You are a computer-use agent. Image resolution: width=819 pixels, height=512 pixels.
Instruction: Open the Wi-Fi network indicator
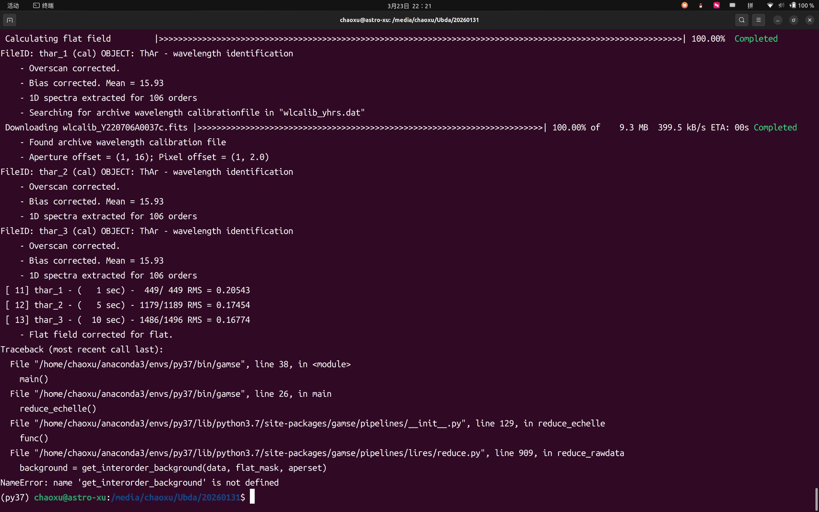click(x=770, y=5)
